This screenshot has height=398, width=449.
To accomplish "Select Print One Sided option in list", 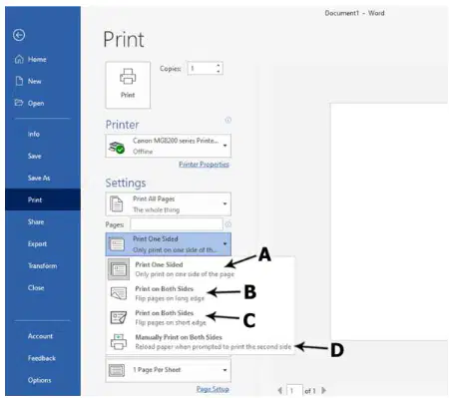I will click(201, 269).
